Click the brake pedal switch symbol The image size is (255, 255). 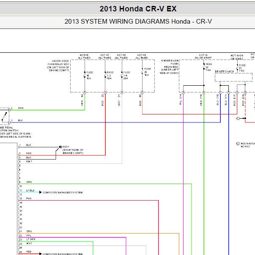[x=5, y=117]
